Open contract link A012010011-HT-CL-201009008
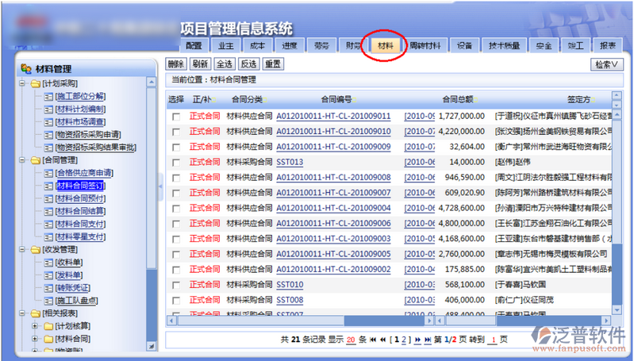The width and height of the screenshot is (634, 361). click(x=333, y=178)
